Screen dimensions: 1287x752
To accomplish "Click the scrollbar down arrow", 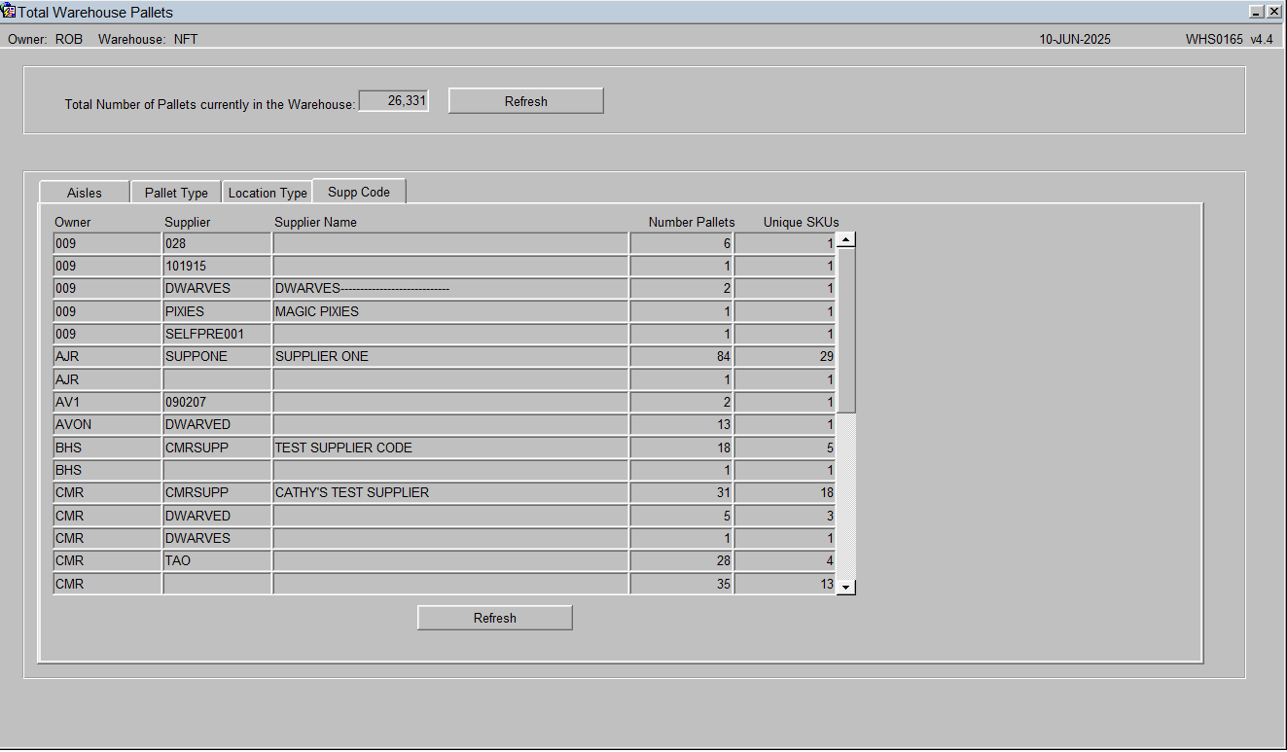I will tap(846, 587).
